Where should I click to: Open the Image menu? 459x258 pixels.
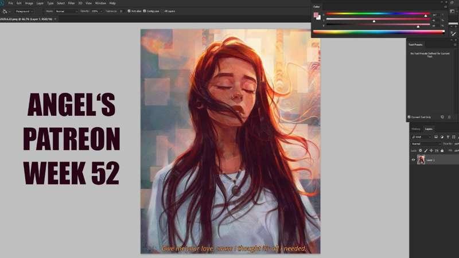(29, 3)
